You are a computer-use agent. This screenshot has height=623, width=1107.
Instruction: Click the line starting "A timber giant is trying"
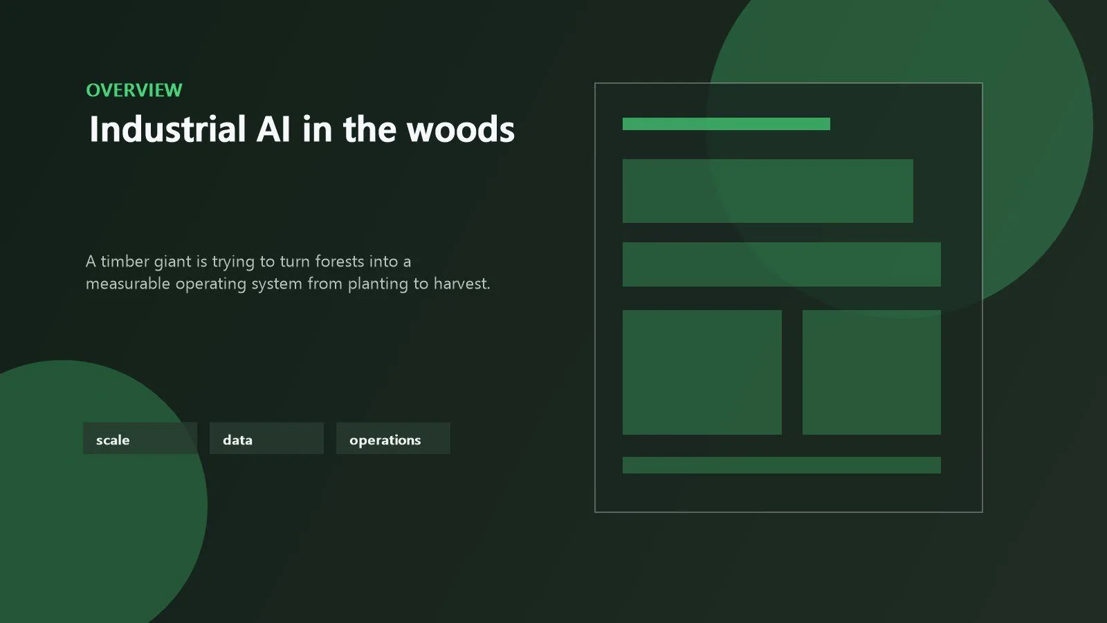click(248, 262)
